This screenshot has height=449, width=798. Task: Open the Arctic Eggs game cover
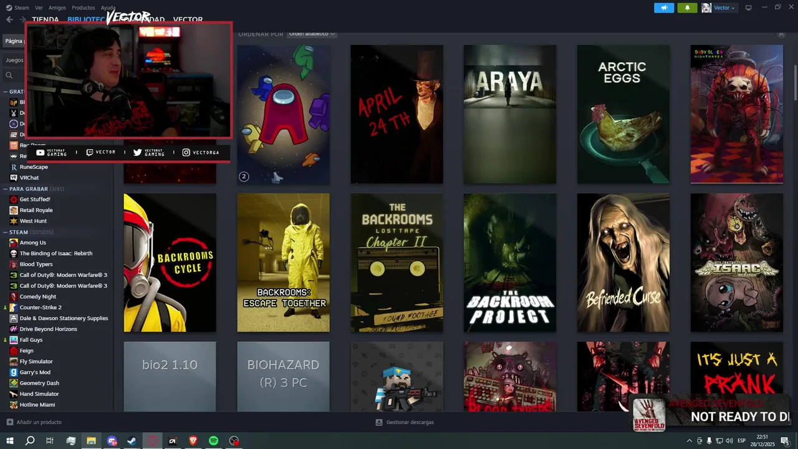click(623, 114)
